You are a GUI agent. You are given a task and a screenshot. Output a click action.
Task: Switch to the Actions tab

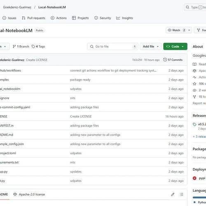point(59,18)
